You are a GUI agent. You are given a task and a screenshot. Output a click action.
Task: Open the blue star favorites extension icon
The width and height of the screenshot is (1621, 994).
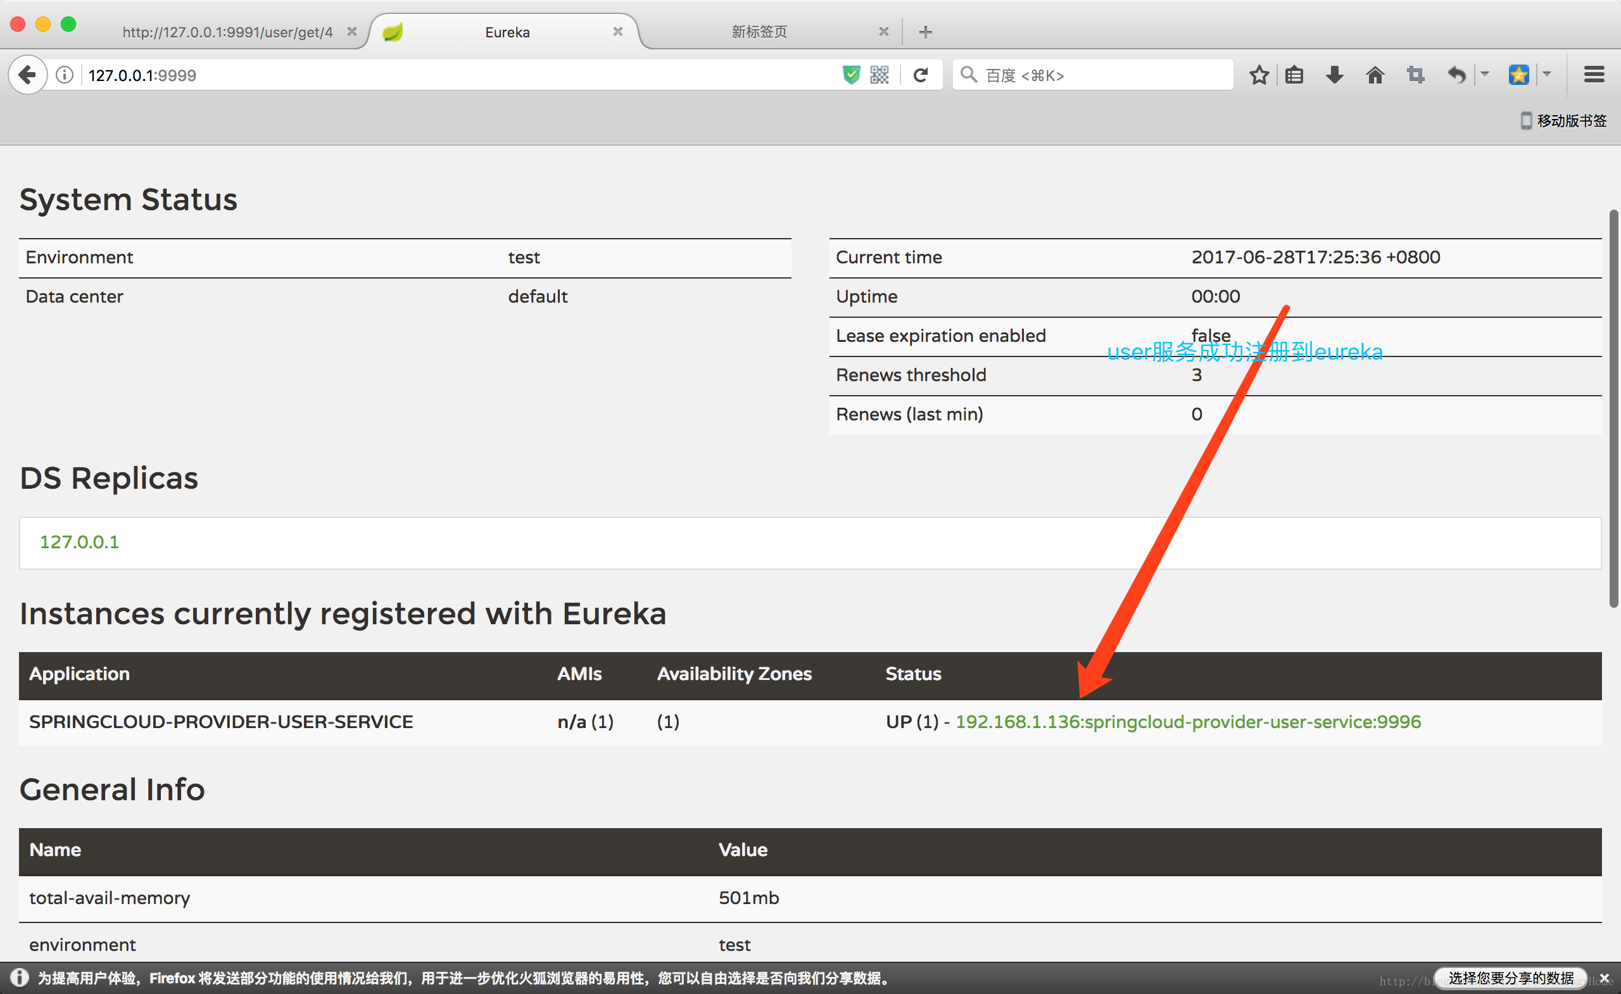click(1518, 75)
